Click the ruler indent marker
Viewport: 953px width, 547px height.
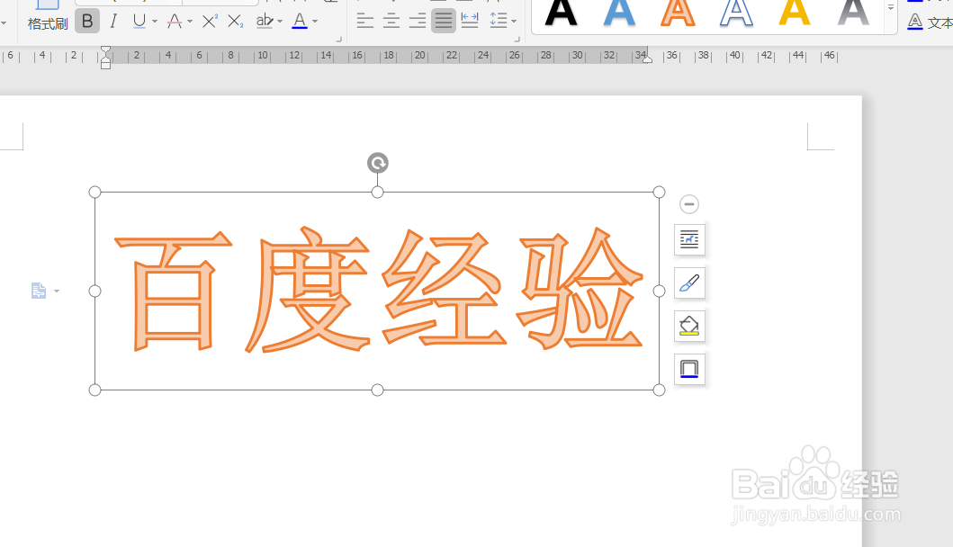(x=106, y=58)
